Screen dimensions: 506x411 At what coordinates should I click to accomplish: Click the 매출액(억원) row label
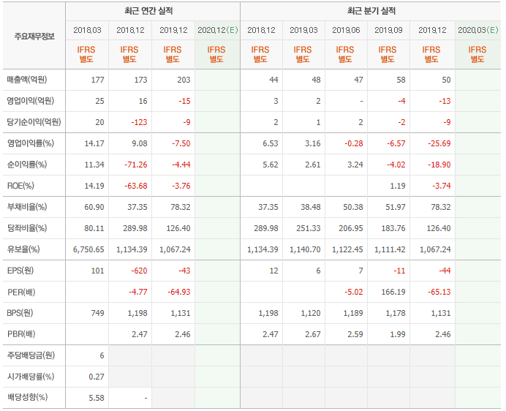[27, 80]
